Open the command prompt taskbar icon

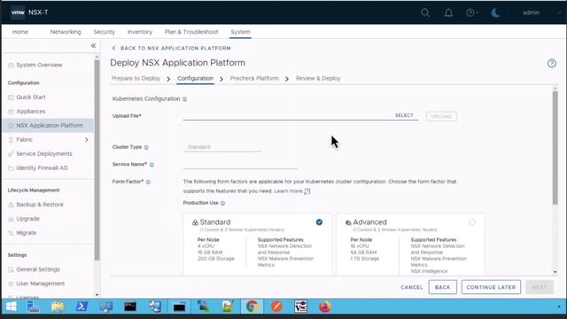(x=130, y=307)
